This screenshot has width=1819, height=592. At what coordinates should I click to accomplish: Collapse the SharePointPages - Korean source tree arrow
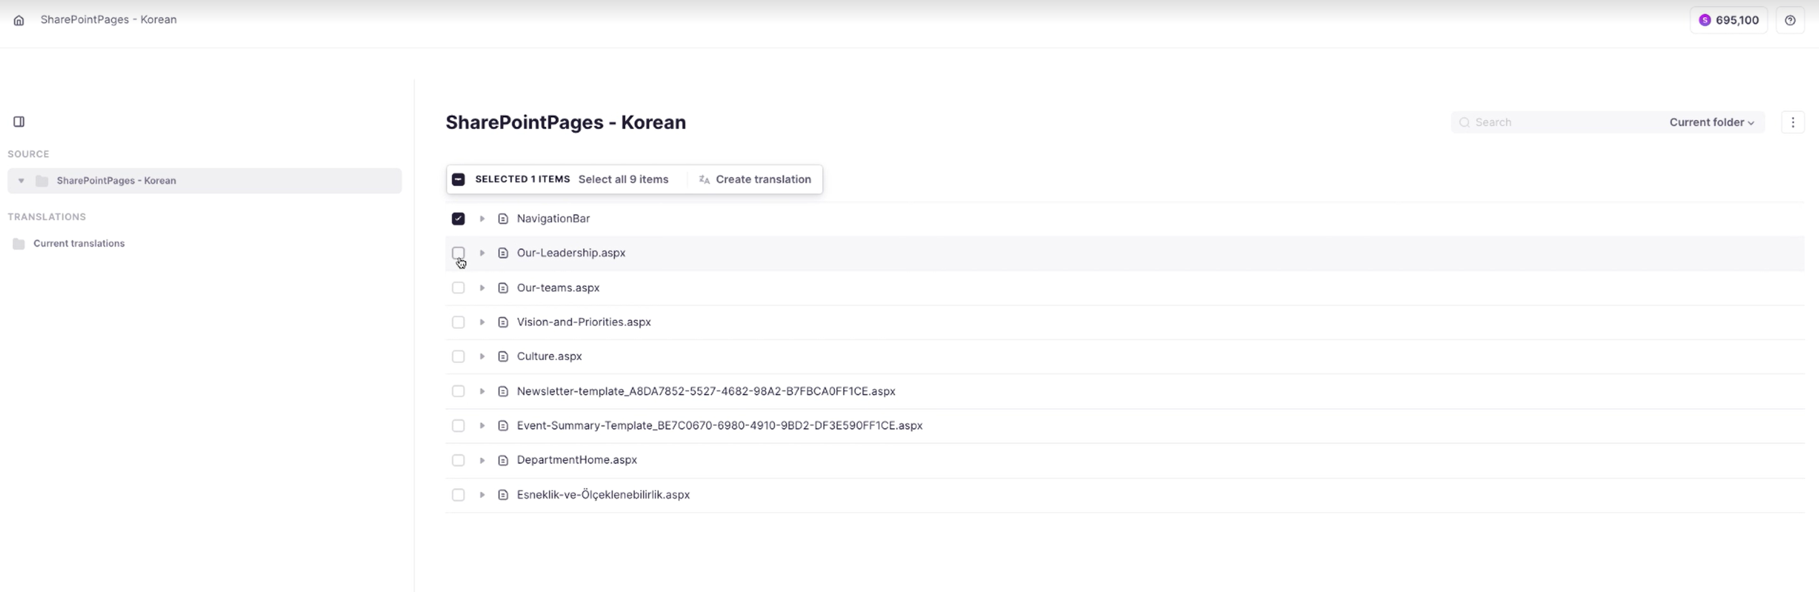point(21,181)
